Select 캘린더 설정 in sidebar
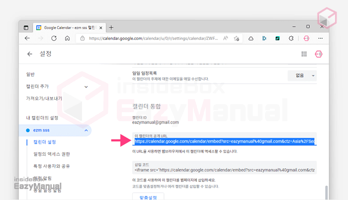The height and width of the screenshot is (200, 348). (x=45, y=142)
